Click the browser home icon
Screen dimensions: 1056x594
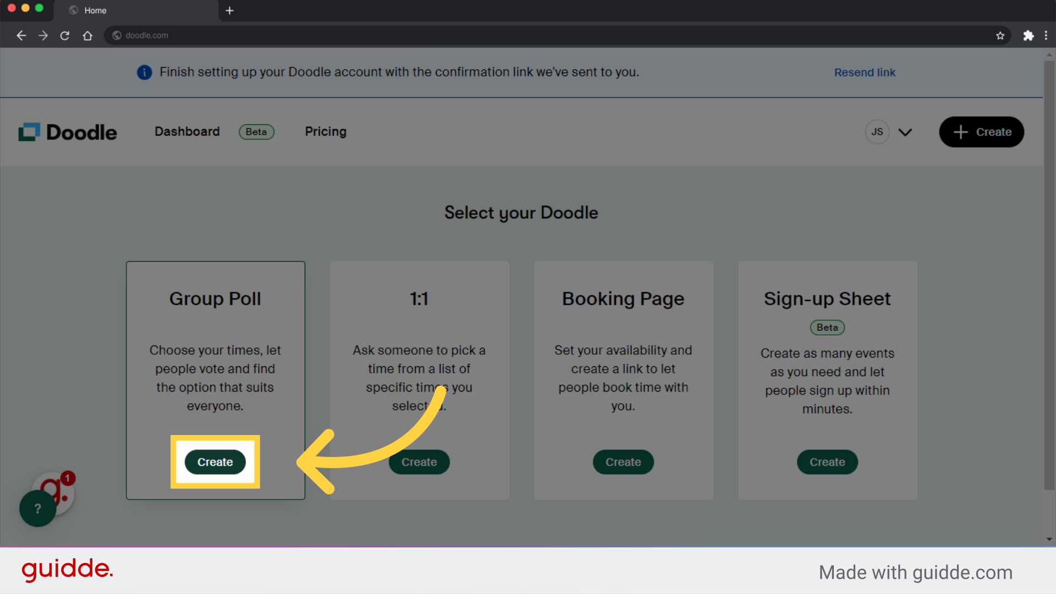click(87, 35)
